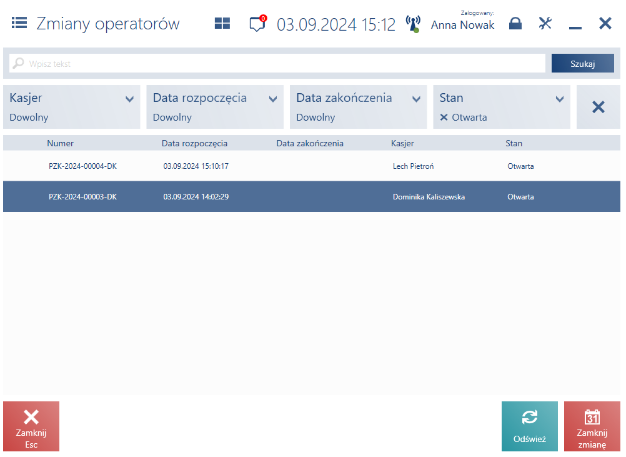Image resolution: width=626 pixels, height=457 pixels.
Task: Click cashier name Dominika Kaliszewska
Action: (429, 196)
